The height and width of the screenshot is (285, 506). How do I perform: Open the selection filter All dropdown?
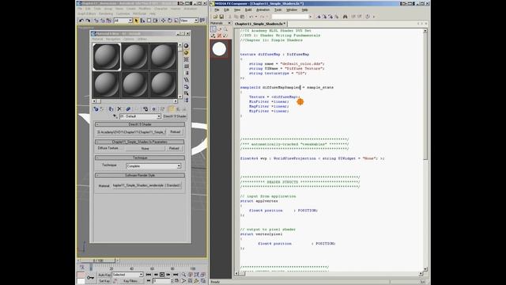[123, 21]
